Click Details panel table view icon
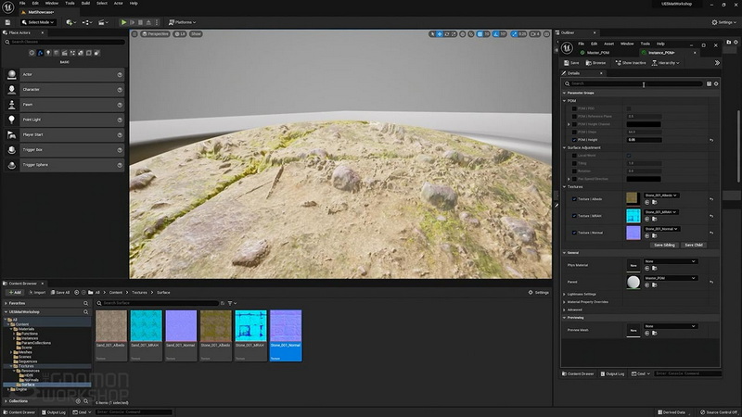742x417 pixels. pyautogui.click(x=709, y=83)
